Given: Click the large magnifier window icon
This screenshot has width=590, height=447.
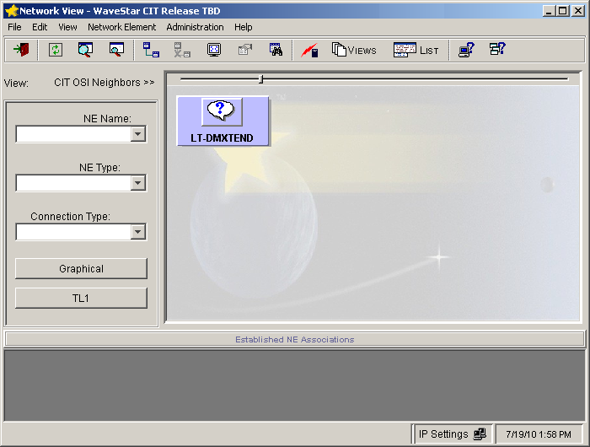Looking at the screenshot, I should click(x=85, y=50).
